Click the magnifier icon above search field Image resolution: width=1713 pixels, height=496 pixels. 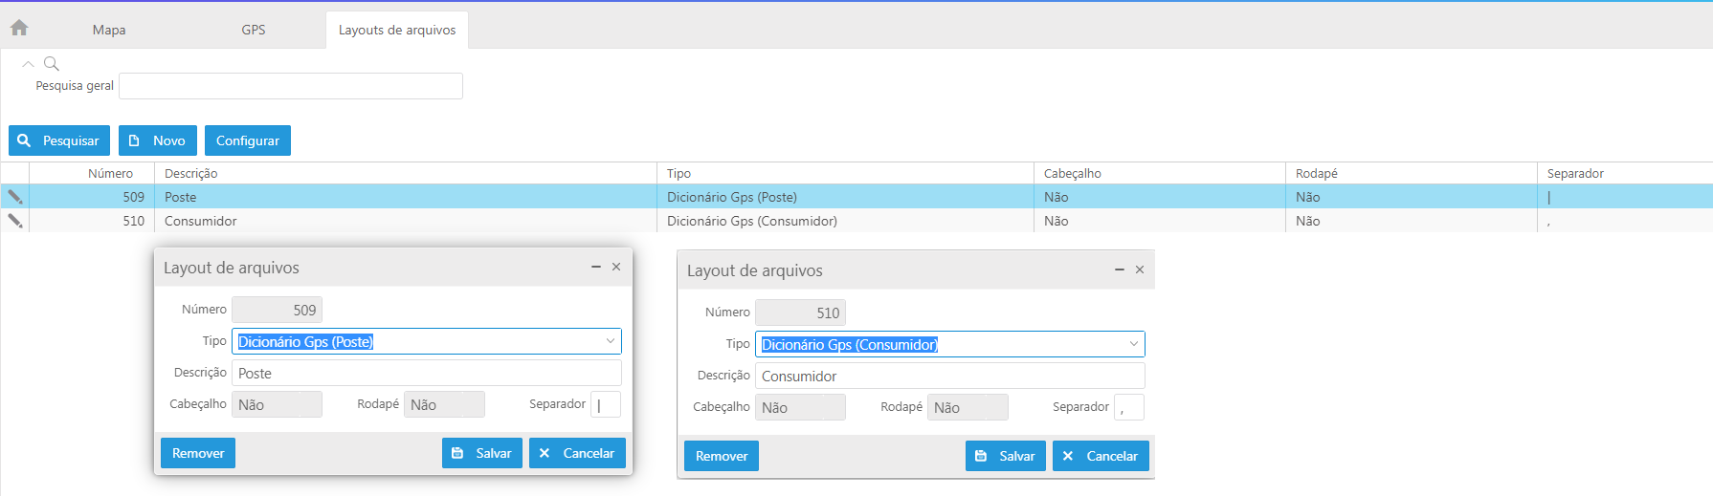52,64
